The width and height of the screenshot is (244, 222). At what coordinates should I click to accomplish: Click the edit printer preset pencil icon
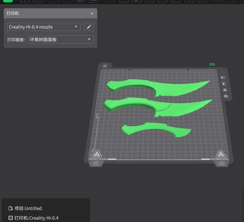[x=89, y=27]
